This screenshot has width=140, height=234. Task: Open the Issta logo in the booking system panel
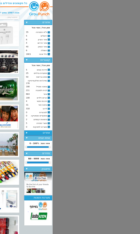(x=39, y=216)
